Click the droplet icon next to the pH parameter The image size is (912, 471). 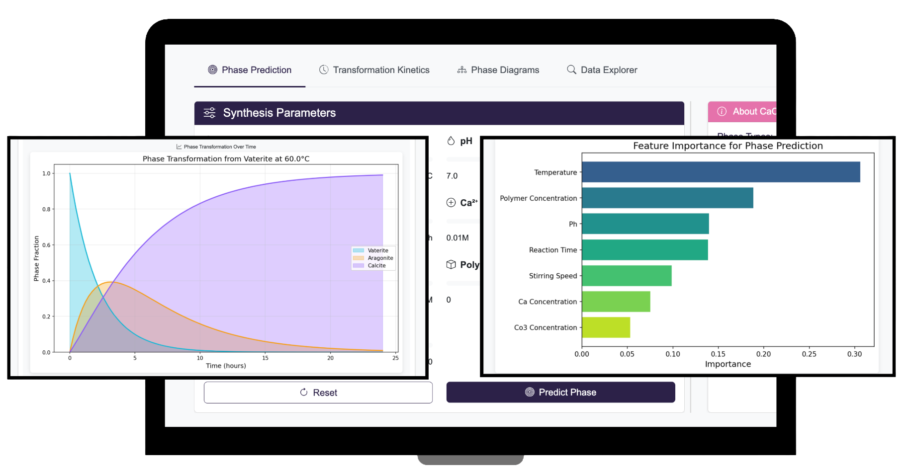point(451,141)
